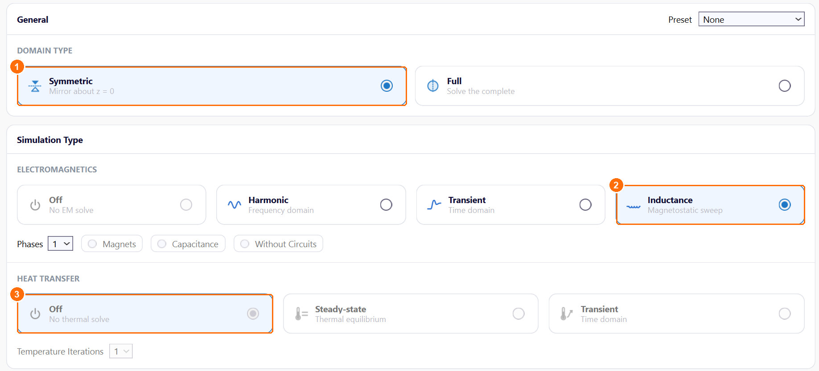Click the Inductance coil icon
This screenshot has width=819, height=371.
[634, 207]
